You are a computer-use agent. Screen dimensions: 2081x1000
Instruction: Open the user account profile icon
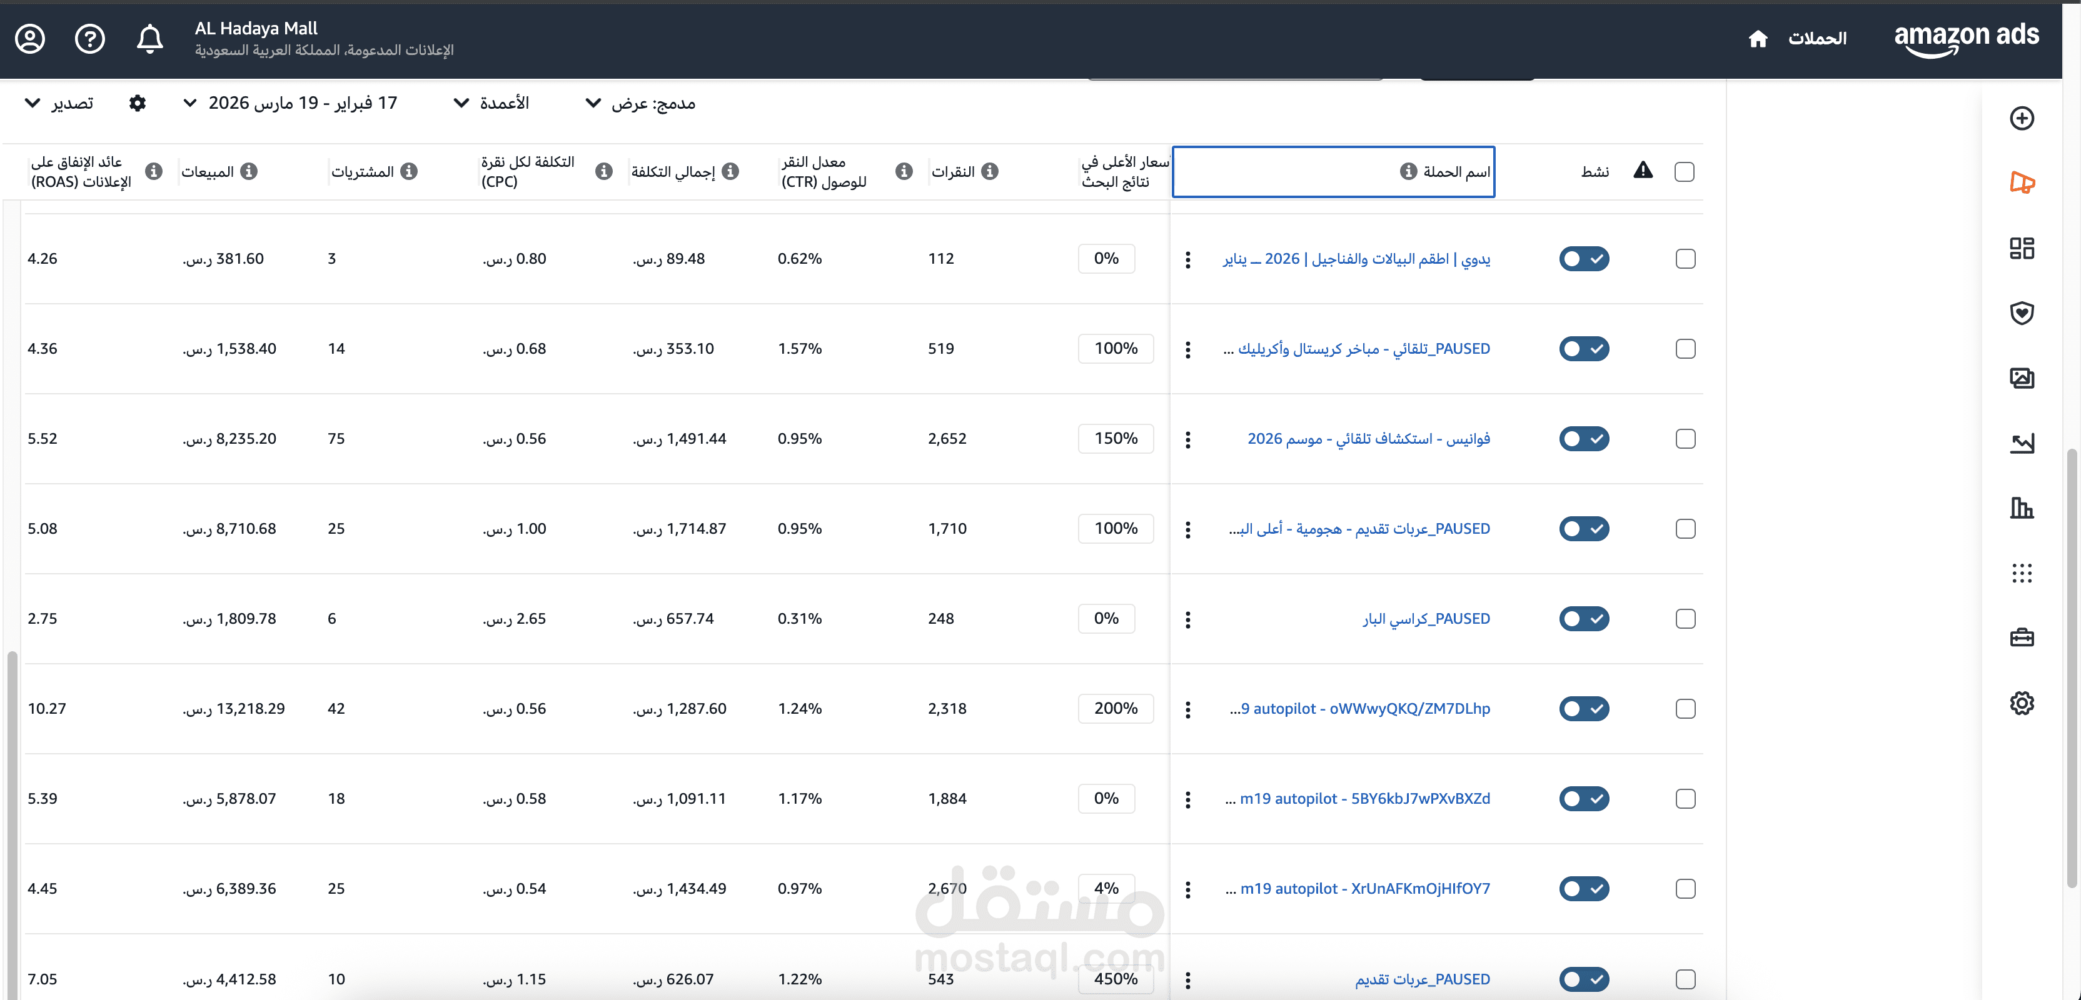(30, 38)
